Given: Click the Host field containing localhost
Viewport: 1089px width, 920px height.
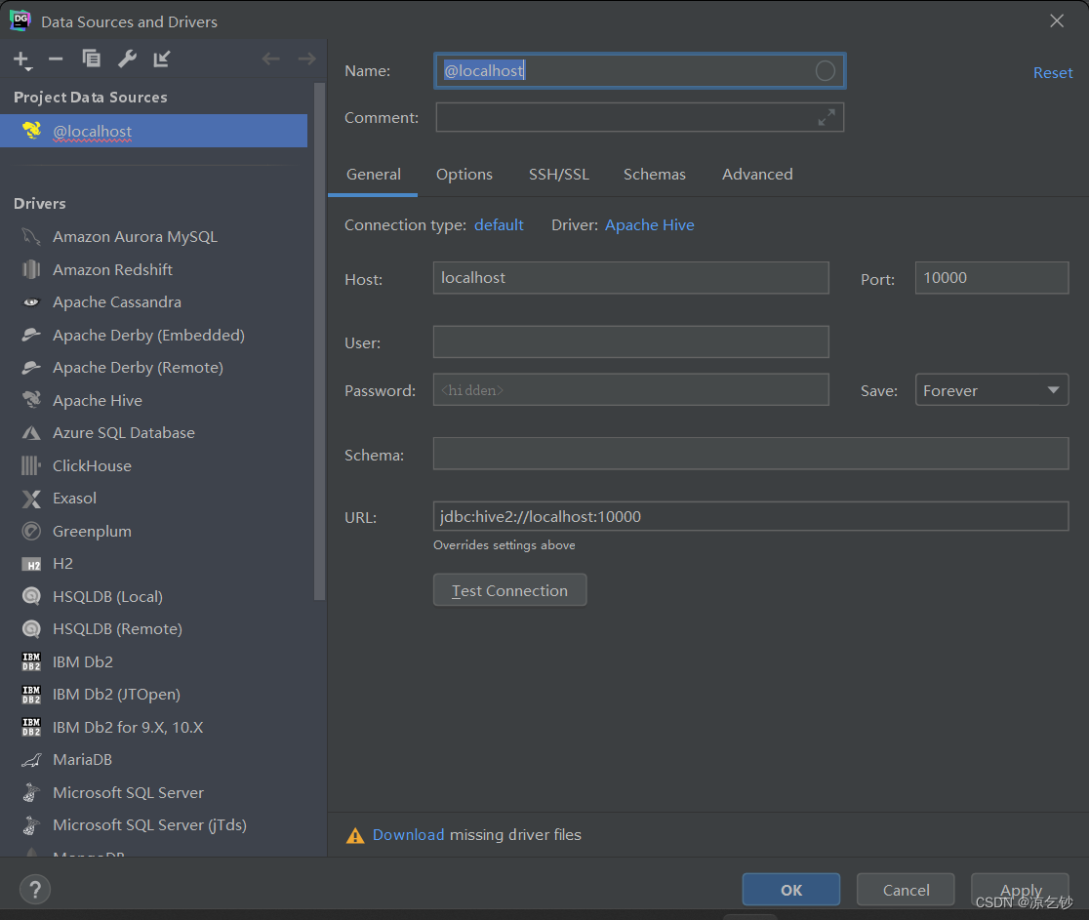Looking at the screenshot, I should [x=630, y=278].
